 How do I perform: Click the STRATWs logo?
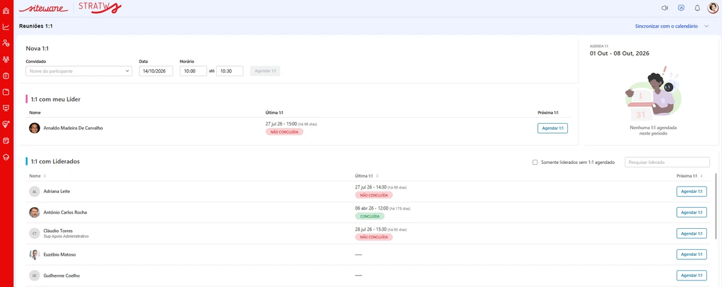coord(100,8)
